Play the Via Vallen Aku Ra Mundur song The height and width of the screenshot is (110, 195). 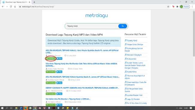coord(59,105)
